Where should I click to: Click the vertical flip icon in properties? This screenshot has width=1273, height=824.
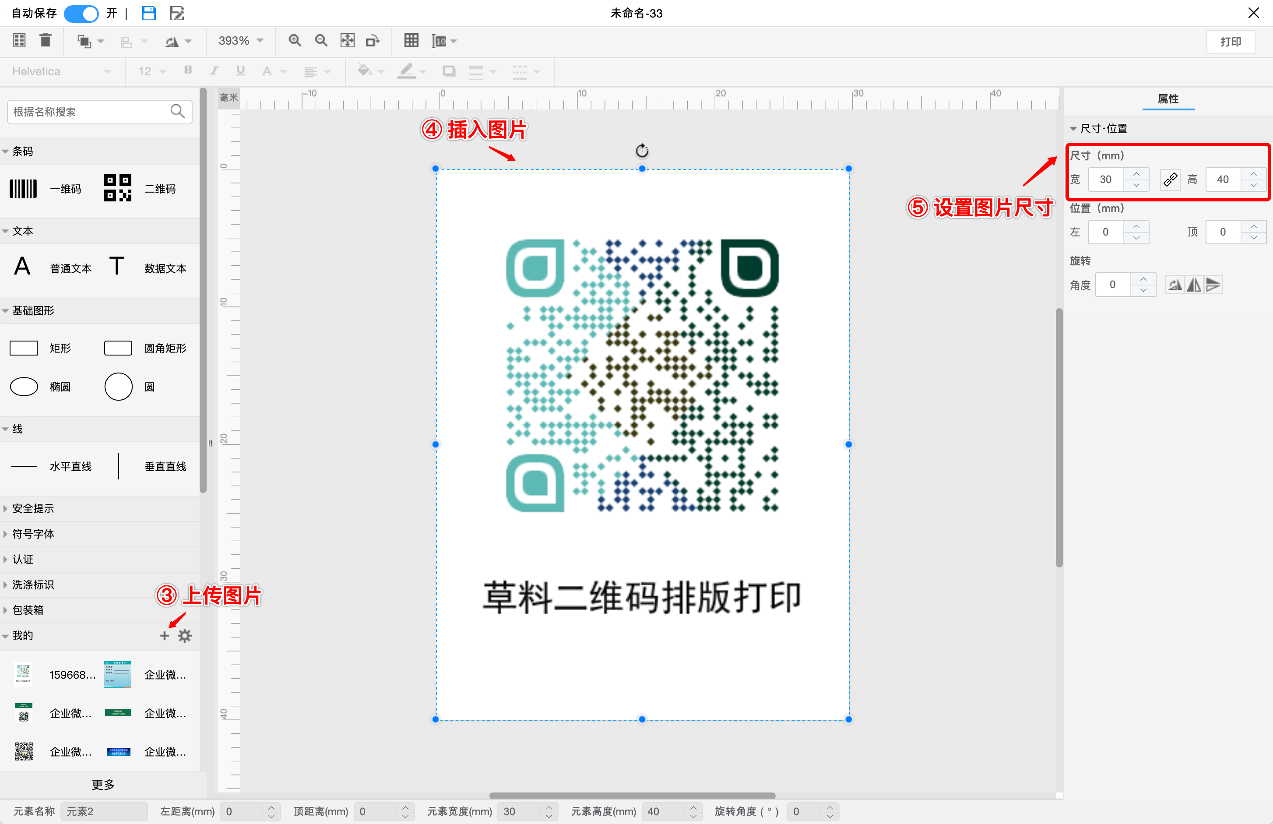coord(1213,285)
